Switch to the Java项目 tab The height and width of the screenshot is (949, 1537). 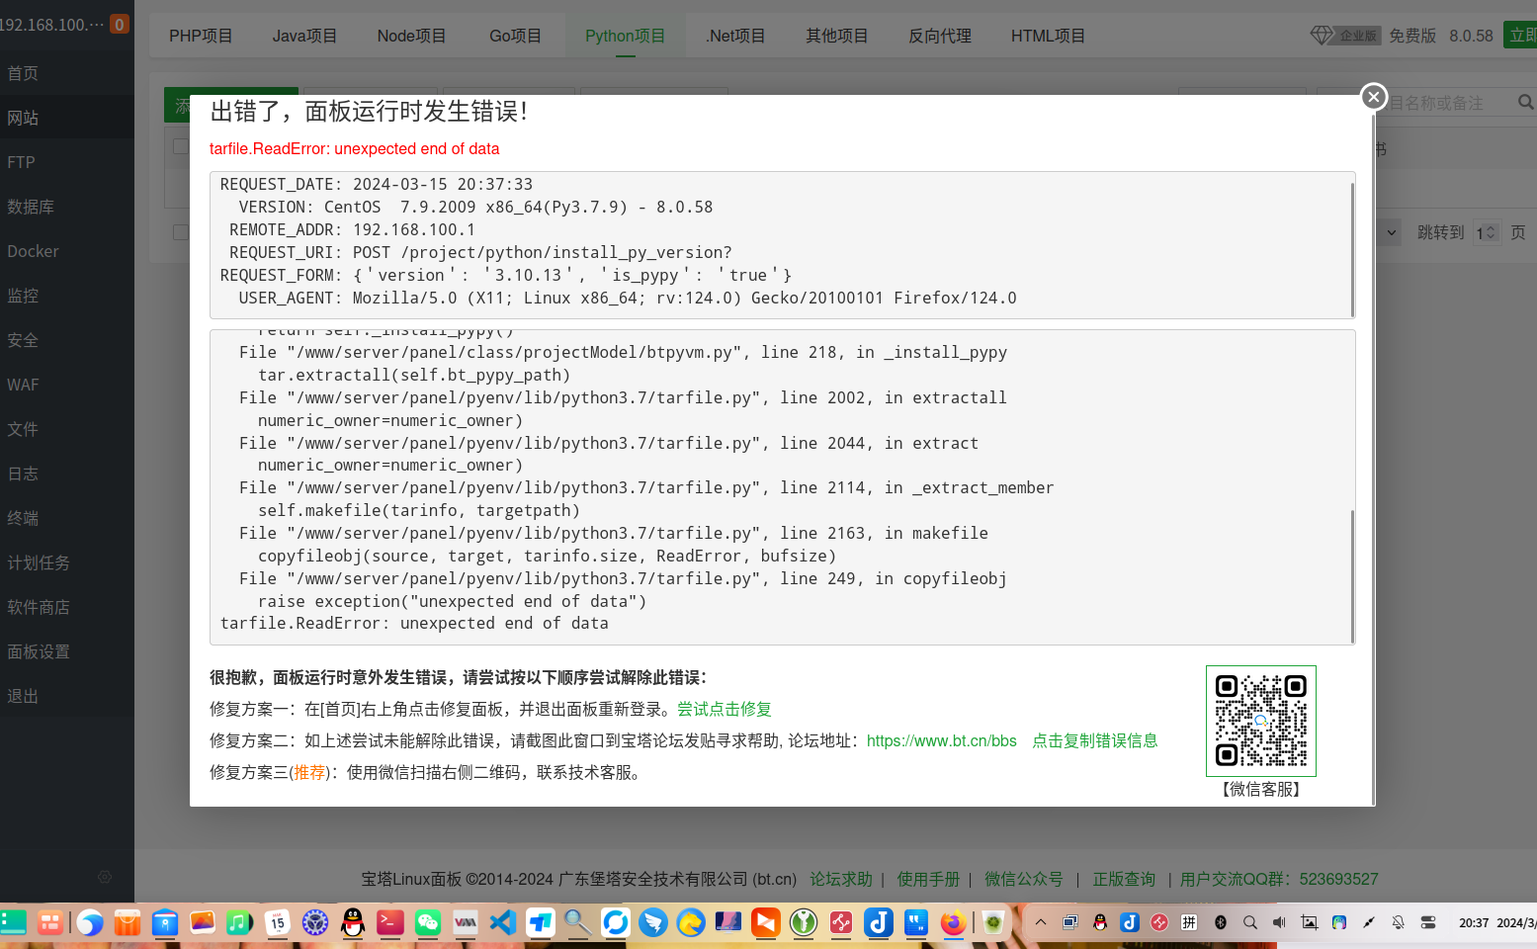pos(304,36)
